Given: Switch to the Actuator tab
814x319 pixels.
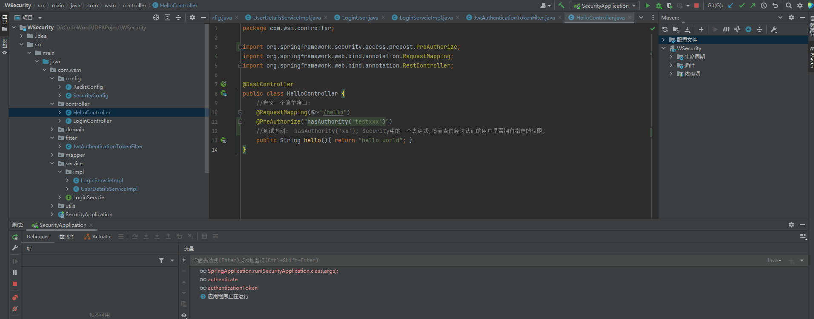Looking at the screenshot, I should pyautogui.click(x=98, y=237).
